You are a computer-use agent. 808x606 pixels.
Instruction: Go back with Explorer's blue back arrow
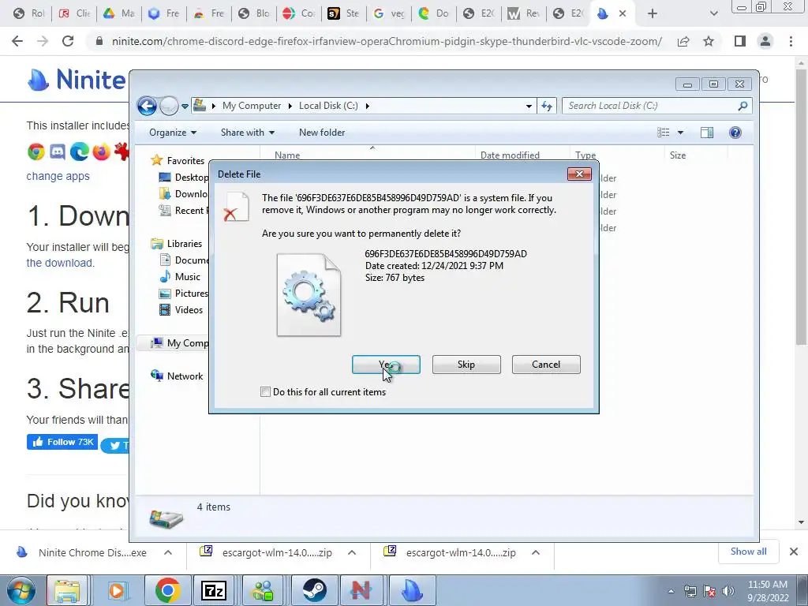tap(147, 107)
